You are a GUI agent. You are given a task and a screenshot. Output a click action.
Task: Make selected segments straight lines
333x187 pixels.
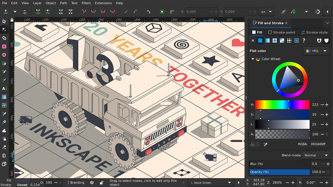[126, 12]
